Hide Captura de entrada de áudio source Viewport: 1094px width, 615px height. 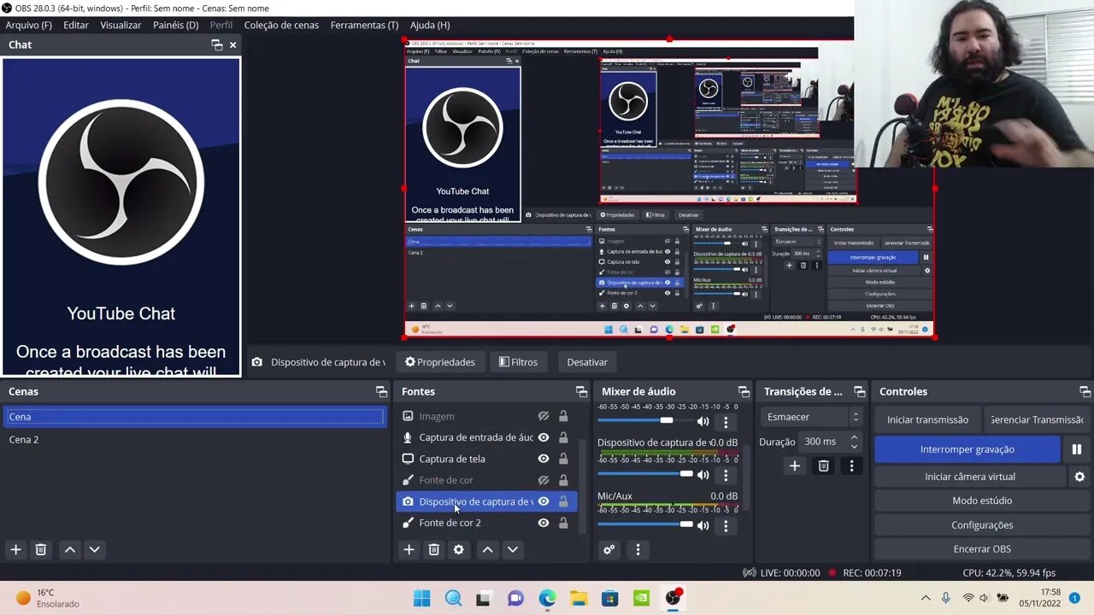(x=543, y=437)
